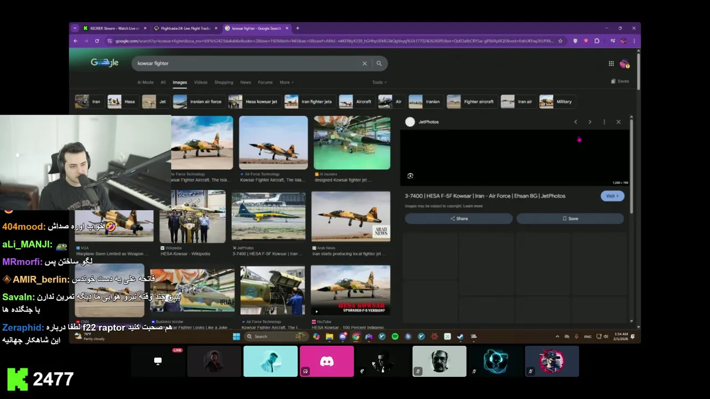Select the Iranian air force filter chip

coord(199,101)
